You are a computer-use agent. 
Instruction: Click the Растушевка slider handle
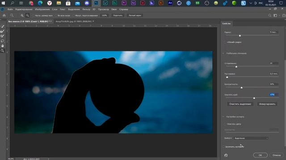pyautogui.click(x=227, y=77)
